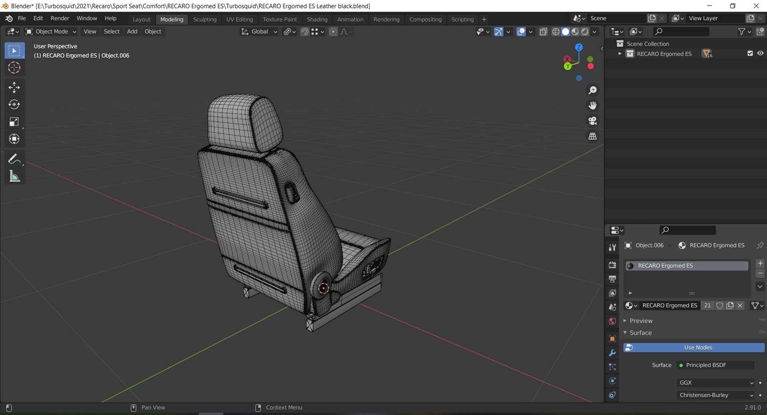Toggle X-ray display button
Screen dimensions: 767x415
[543, 32]
